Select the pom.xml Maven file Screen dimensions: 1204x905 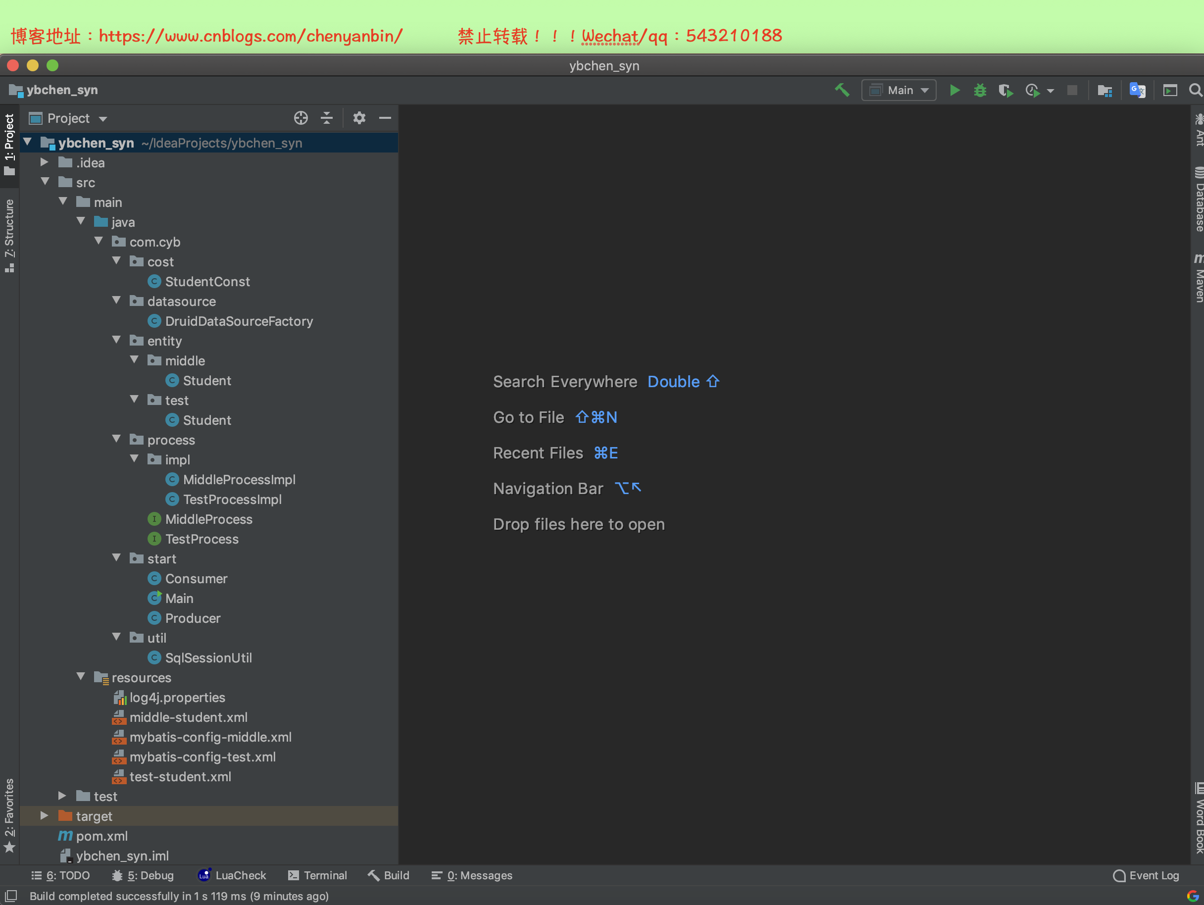(x=93, y=836)
